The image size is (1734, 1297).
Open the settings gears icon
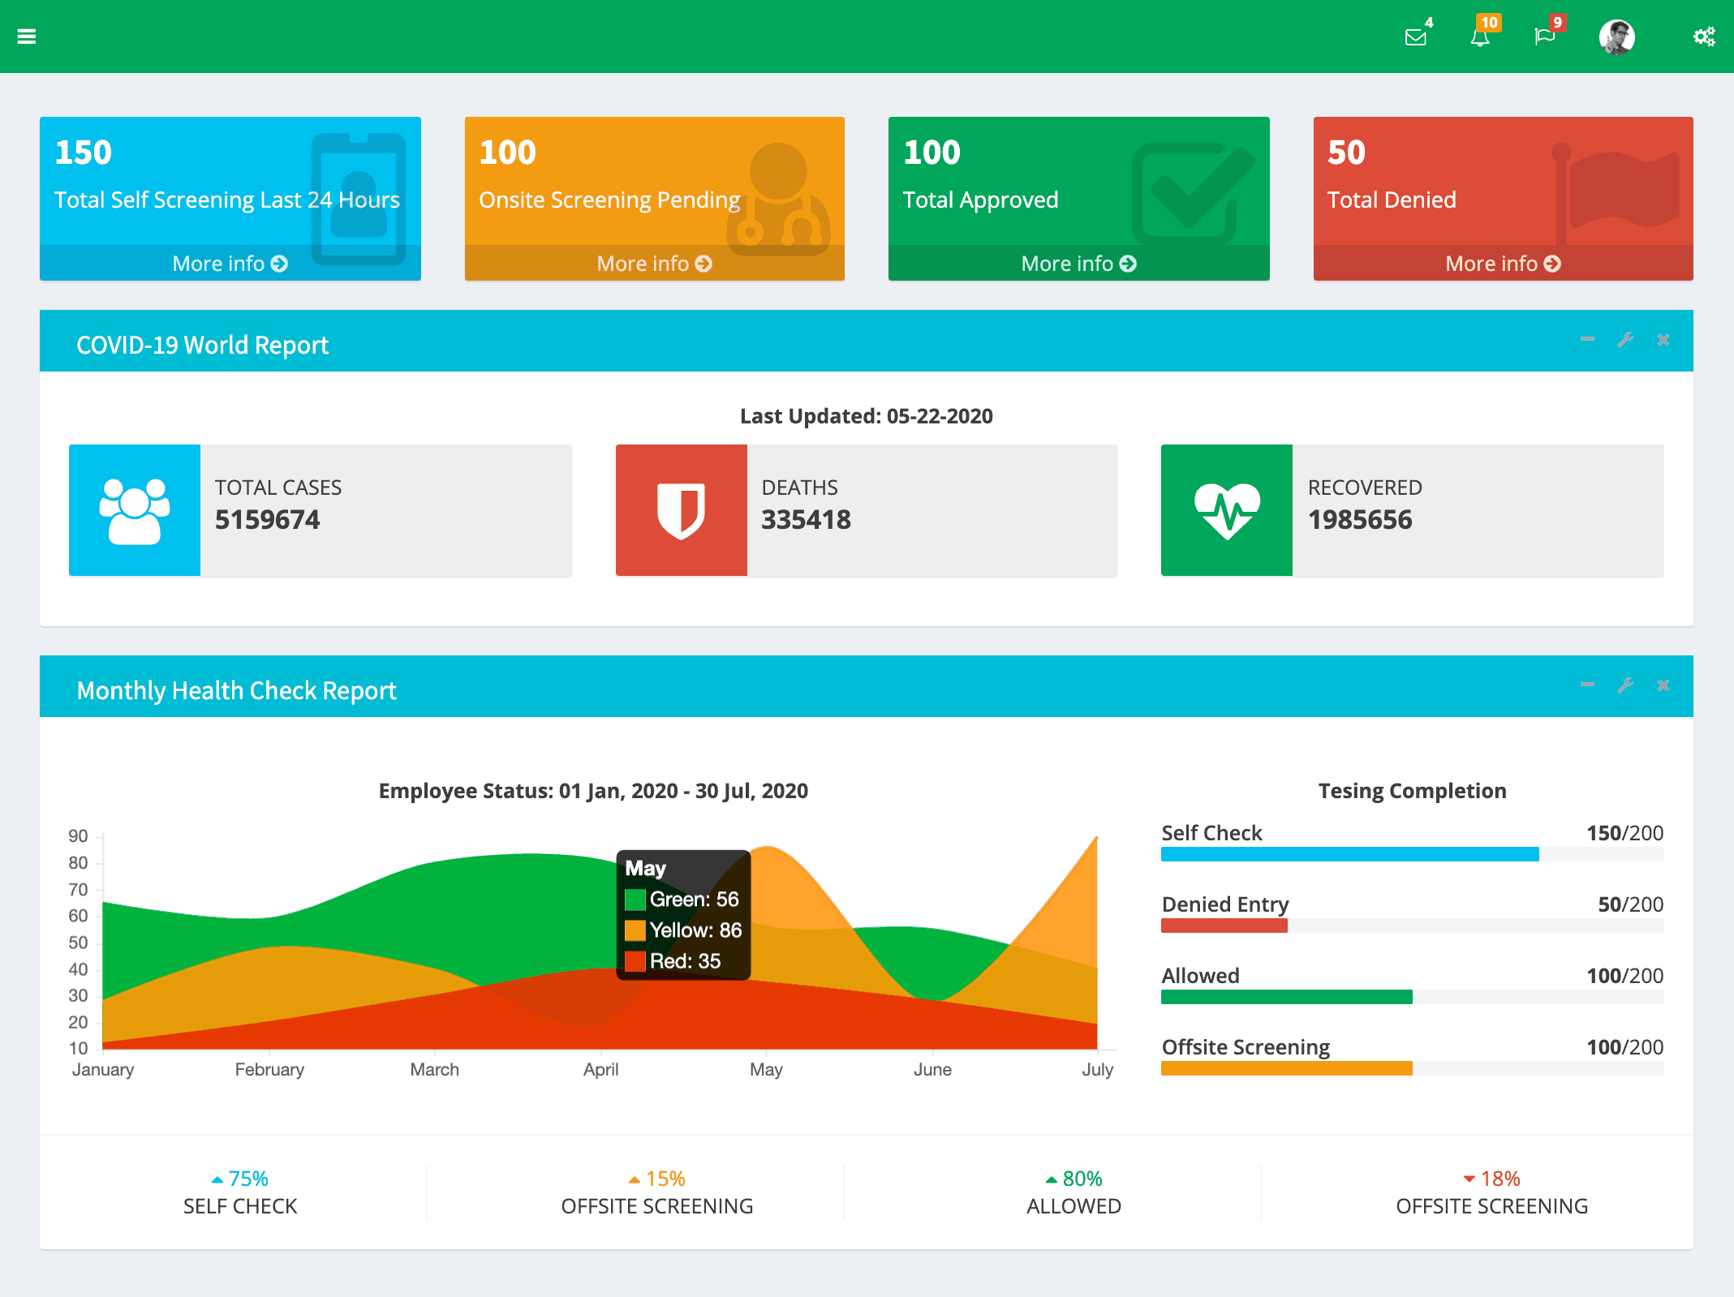tap(1704, 37)
